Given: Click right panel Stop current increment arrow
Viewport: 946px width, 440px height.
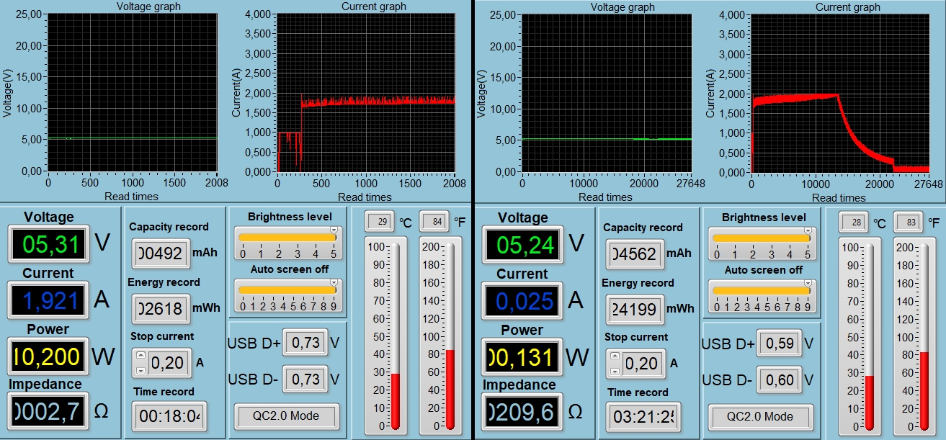Looking at the screenshot, I should [x=614, y=356].
